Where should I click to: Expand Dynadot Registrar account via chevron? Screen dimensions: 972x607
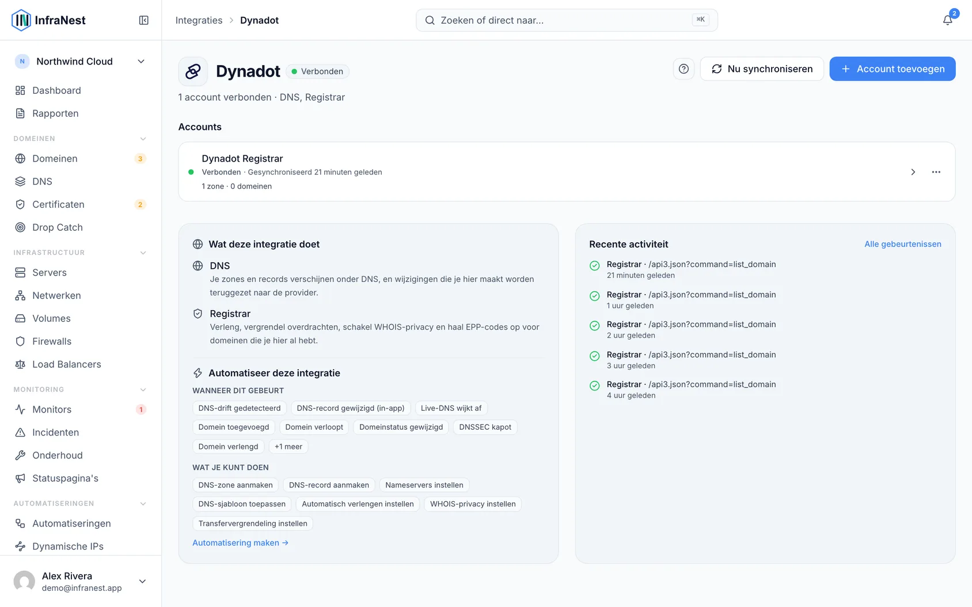pyautogui.click(x=913, y=172)
